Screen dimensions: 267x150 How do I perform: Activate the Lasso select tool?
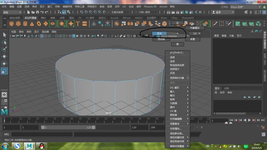[5, 42]
